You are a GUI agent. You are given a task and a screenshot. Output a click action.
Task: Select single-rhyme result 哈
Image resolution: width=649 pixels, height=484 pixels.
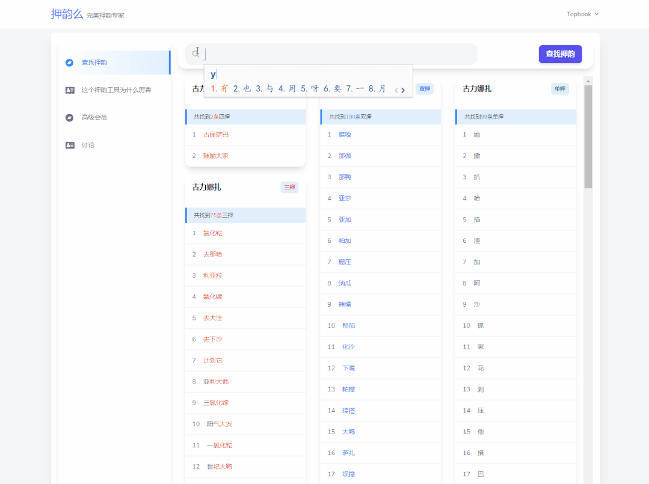click(477, 198)
